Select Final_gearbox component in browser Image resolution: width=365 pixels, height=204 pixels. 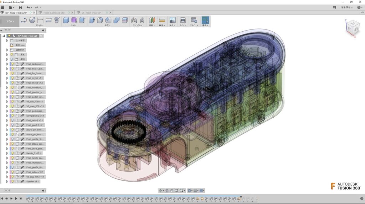pyautogui.click(x=35, y=92)
